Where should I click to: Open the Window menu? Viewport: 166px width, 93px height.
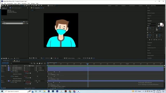(x=33, y=3)
